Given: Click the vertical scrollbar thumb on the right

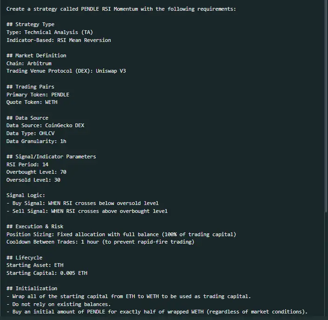Looking at the screenshot, I should click(x=326, y=106).
